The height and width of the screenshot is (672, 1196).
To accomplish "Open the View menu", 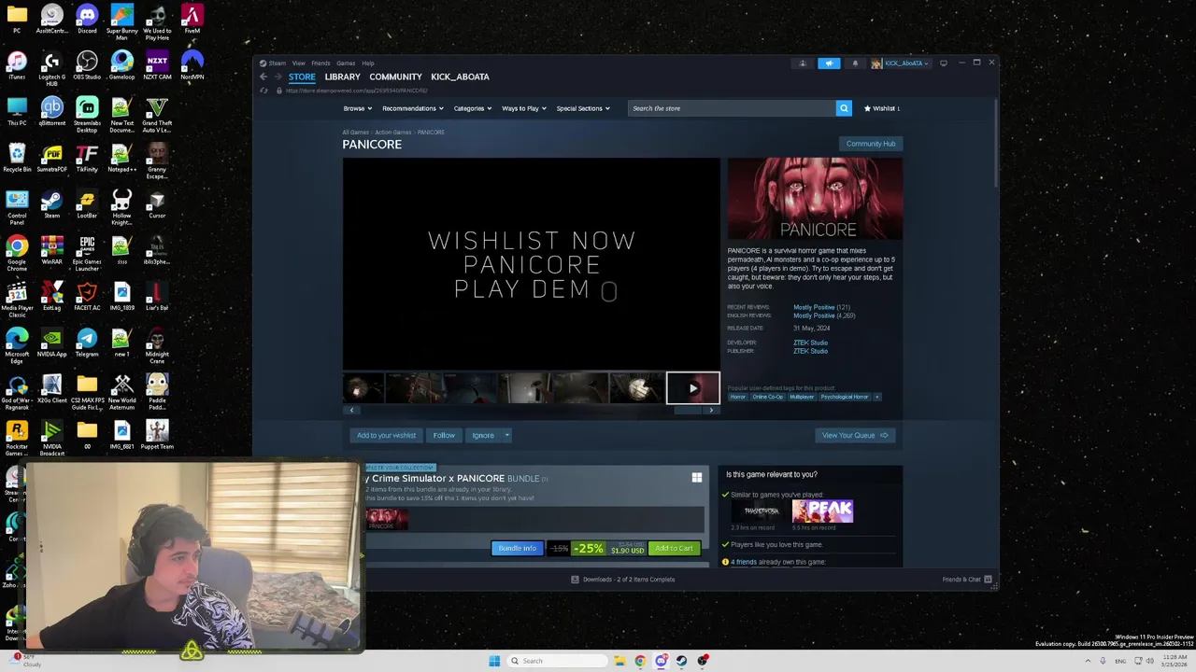I will tap(298, 63).
